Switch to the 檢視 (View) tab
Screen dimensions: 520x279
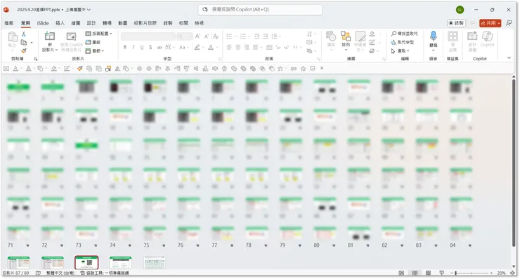(x=199, y=23)
